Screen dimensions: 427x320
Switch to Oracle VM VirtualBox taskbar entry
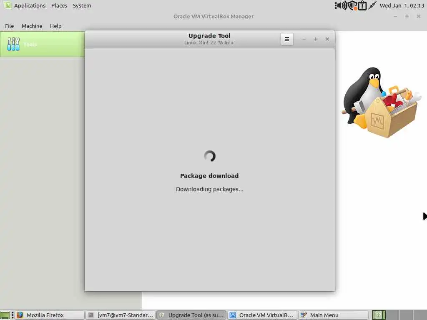[262, 315]
